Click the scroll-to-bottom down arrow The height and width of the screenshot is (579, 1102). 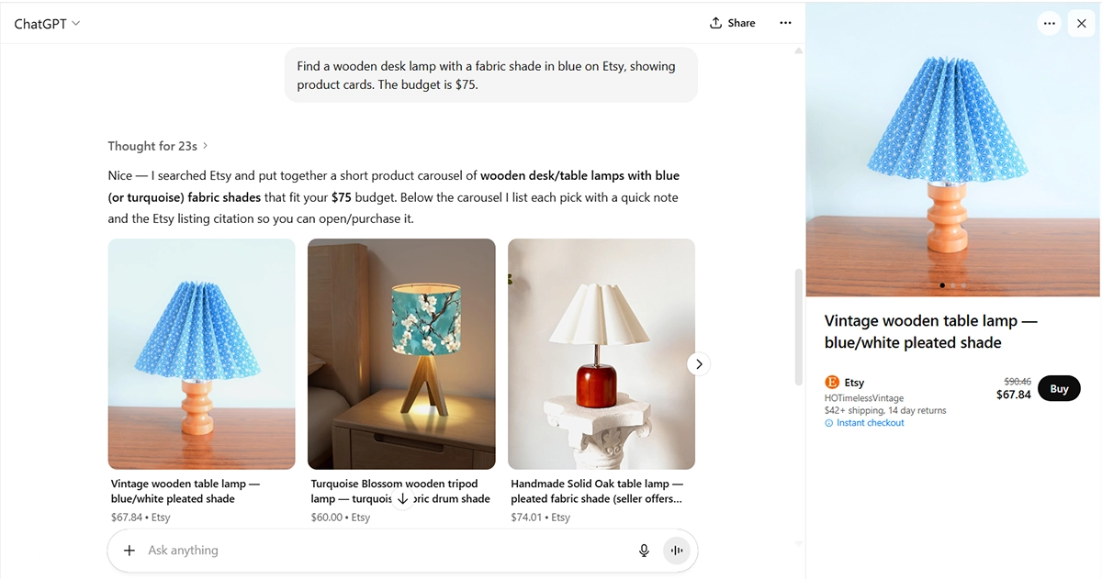pos(402,499)
